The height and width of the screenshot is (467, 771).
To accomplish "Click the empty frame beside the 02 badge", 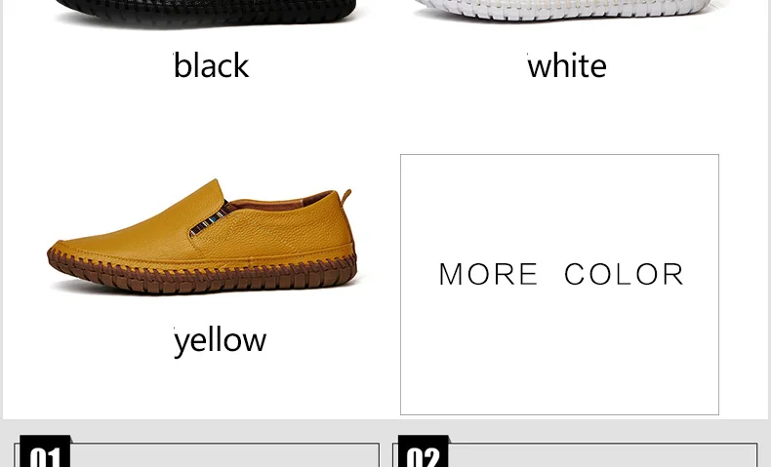I will (x=603, y=455).
